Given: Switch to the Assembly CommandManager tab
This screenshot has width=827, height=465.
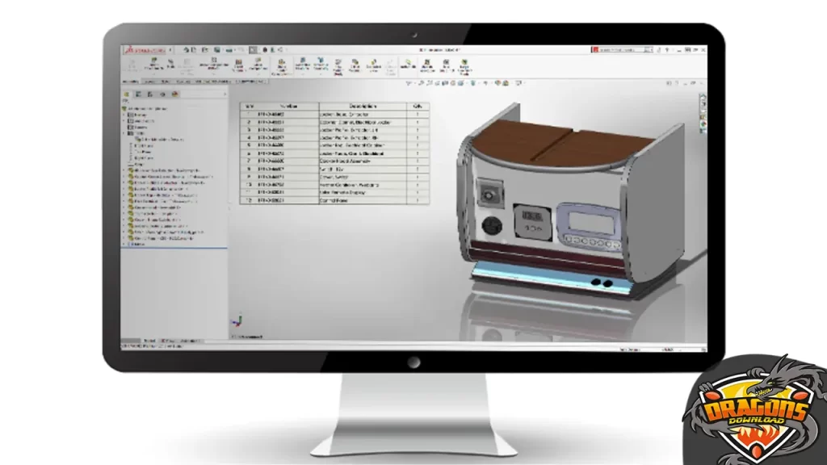Looking at the screenshot, I should click(133, 82).
